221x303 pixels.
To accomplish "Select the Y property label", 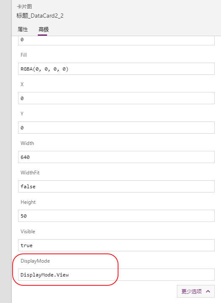I will (x=22, y=113).
